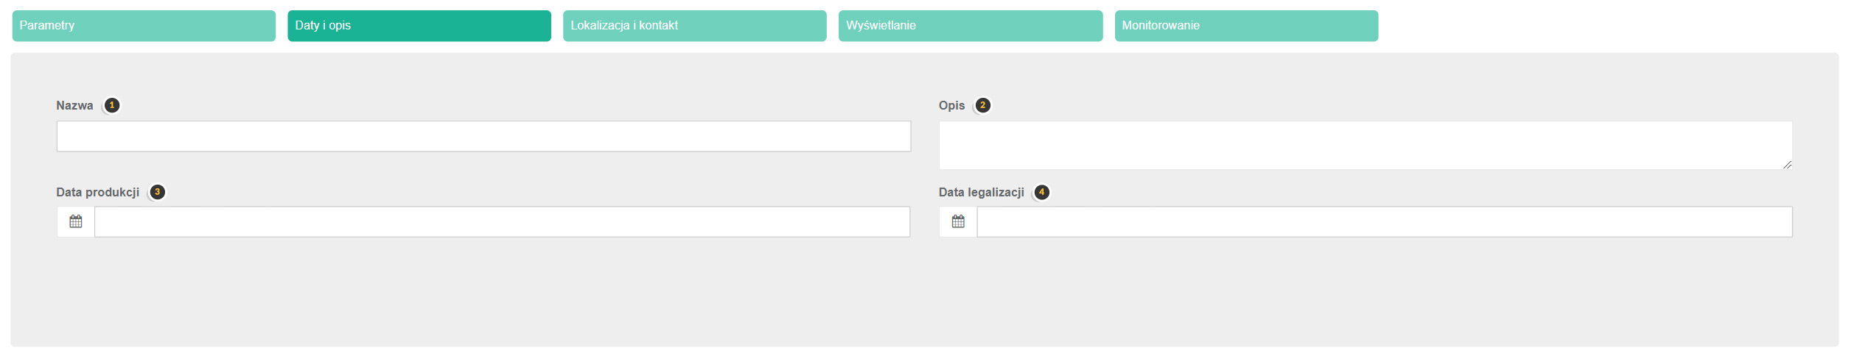Viewport: 1852px width, 356px height.
Task: Select the Daty i opis tab
Action: [419, 26]
